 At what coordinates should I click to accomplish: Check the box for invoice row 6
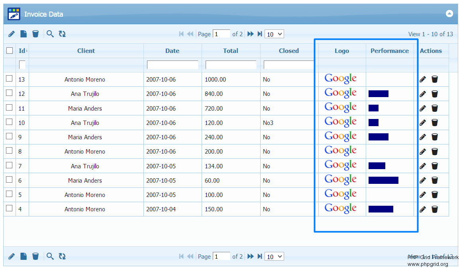click(9, 180)
